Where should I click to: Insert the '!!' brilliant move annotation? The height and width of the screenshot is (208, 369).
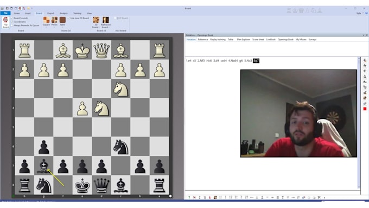coord(220,197)
